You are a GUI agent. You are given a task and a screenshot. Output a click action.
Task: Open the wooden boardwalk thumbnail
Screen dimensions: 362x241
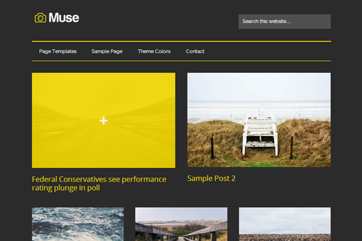pos(181,224)
